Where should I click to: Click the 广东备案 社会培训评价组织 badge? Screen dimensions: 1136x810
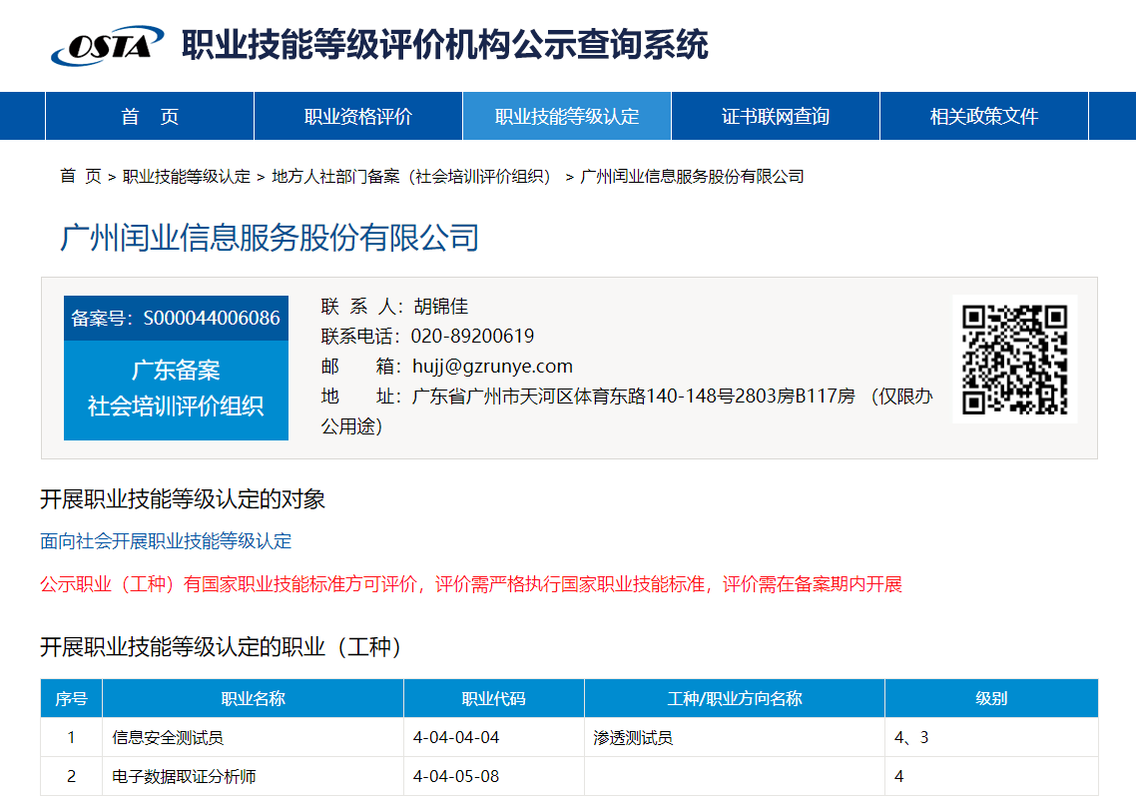pyautogui.click(x=176, y=390)
